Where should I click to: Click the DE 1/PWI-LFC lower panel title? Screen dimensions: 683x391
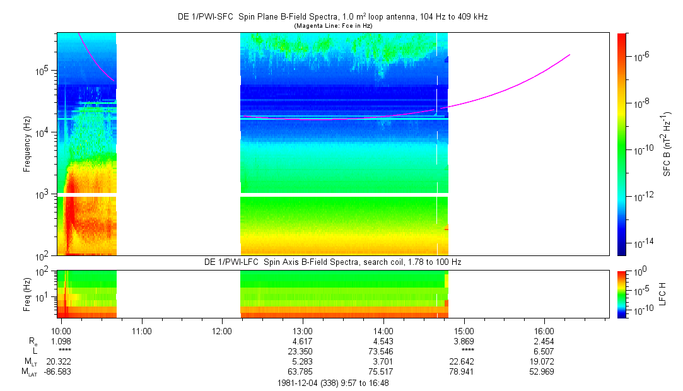click(x=332, y=262)
